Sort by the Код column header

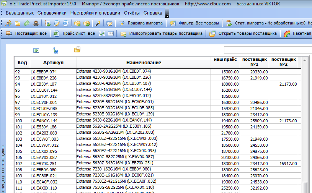coord(22,63)
